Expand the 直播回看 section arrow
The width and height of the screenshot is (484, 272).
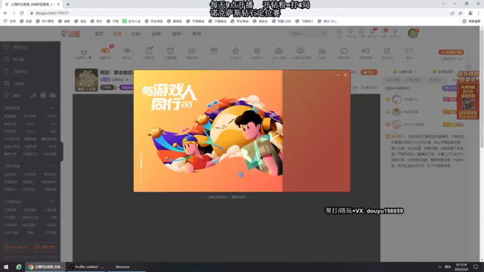click(x=454, y=71)
